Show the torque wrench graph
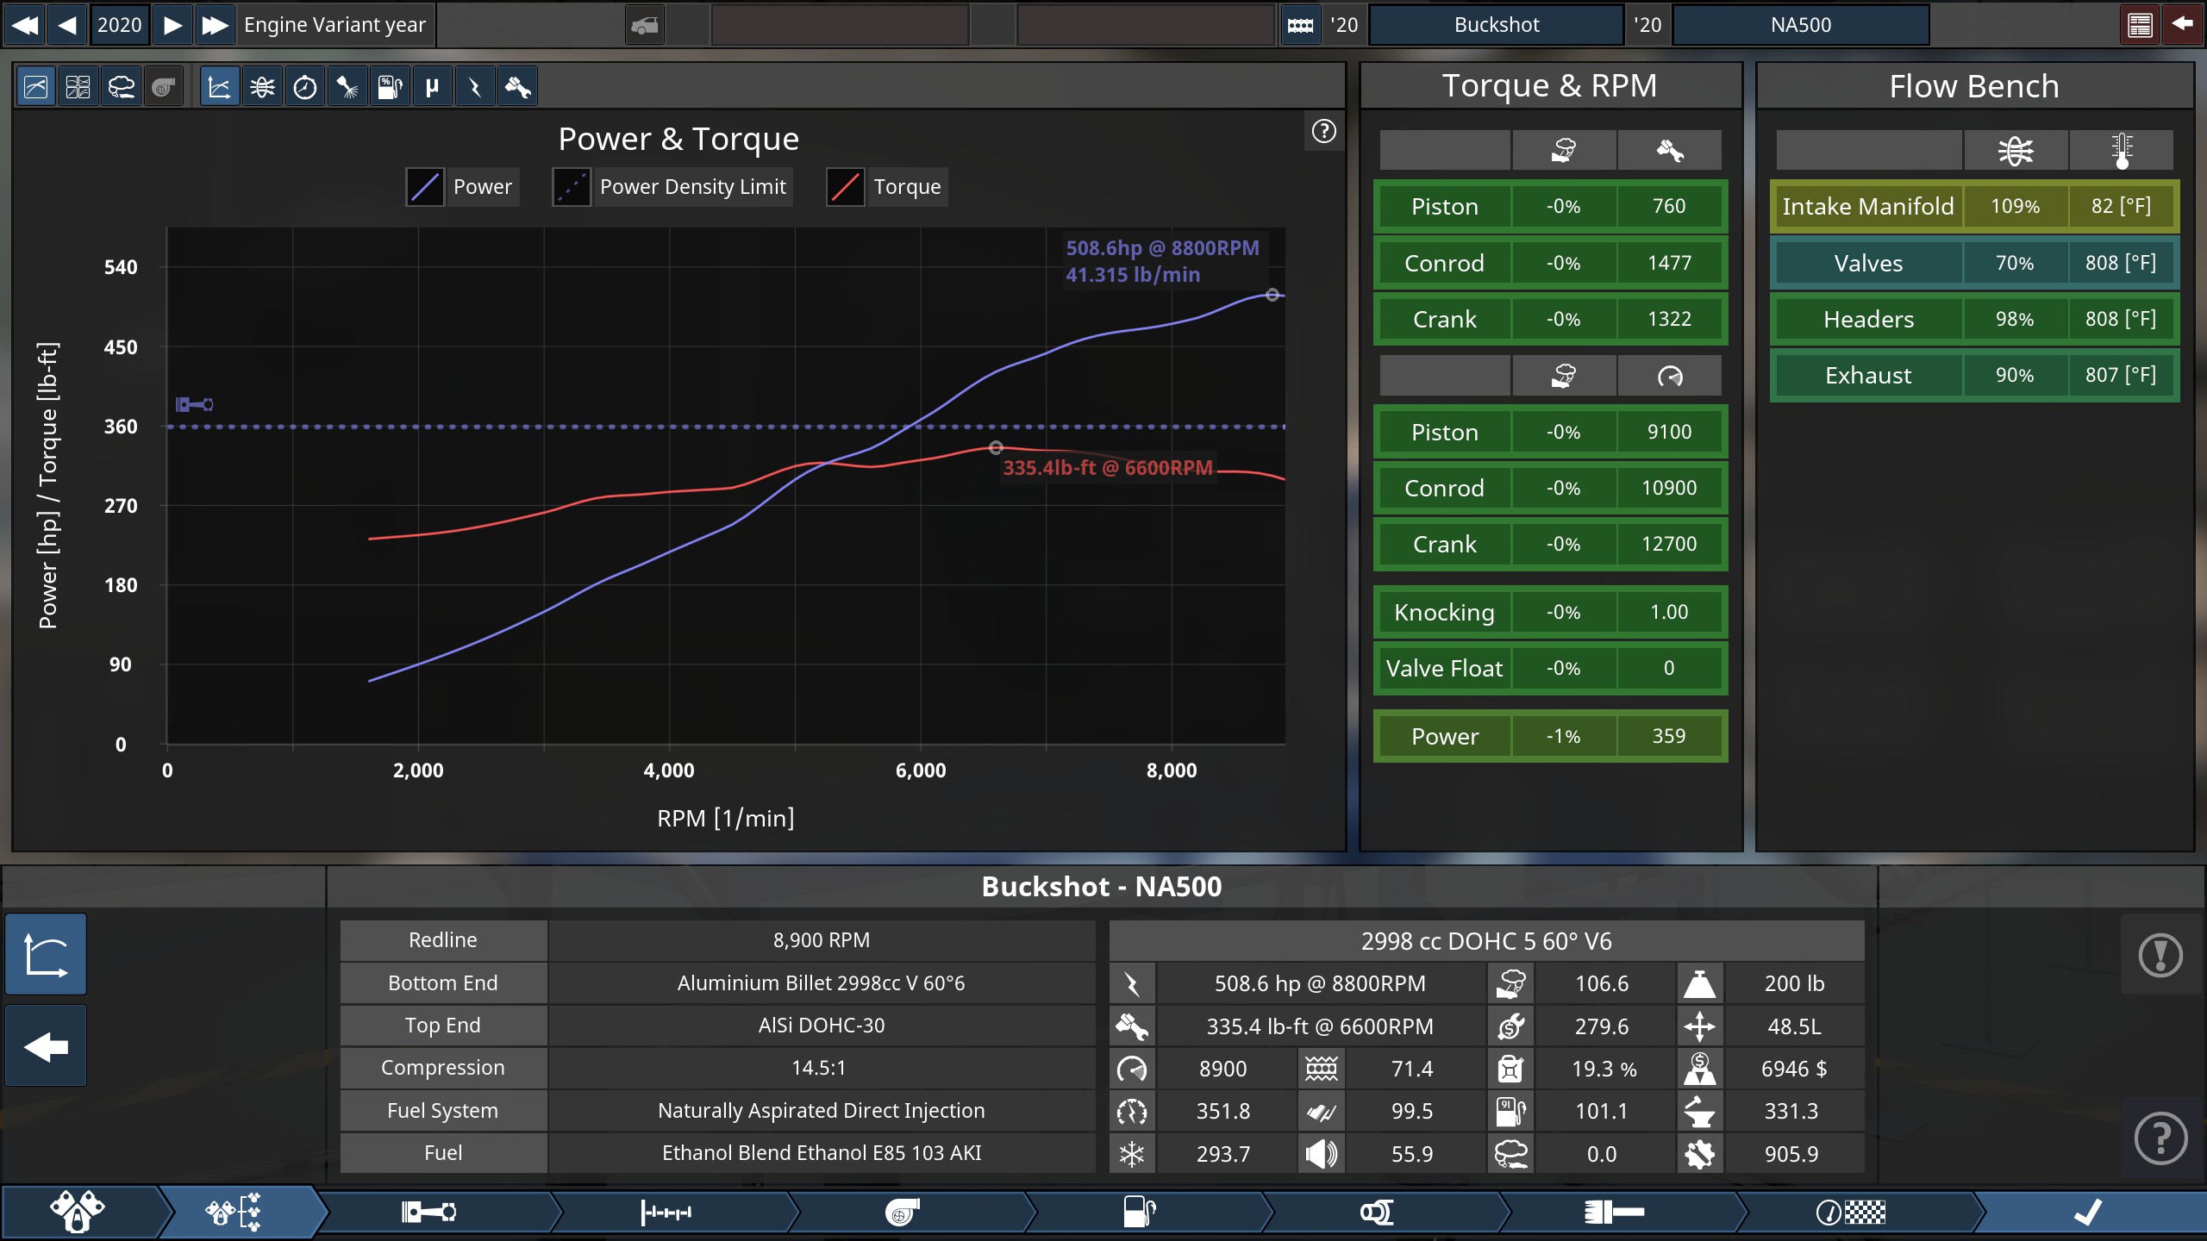 tap(517, 87)
